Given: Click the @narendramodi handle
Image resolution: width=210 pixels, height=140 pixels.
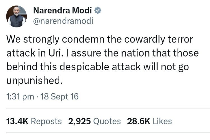Looking at the screenshot, I should coord(63,21).
